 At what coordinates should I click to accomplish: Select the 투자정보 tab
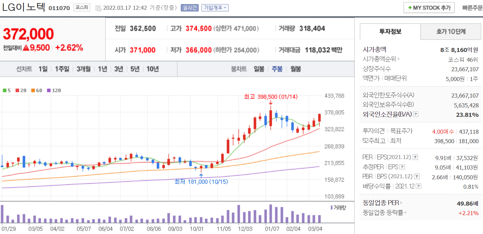(390, 32)
